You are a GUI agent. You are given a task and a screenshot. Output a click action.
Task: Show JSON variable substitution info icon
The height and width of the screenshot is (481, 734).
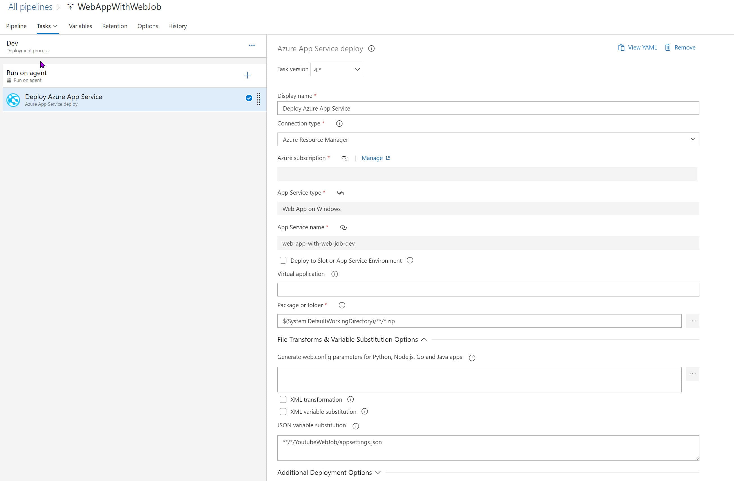pos(356,426)
